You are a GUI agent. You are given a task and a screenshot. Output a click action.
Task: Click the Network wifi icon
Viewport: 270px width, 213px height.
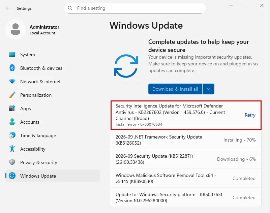(x=12, y=81)
